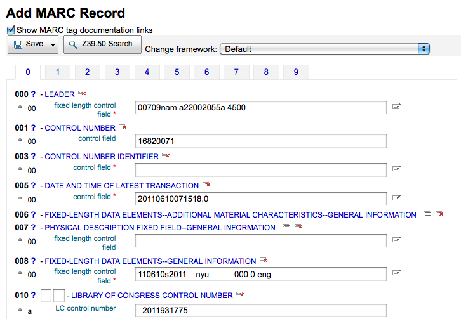Image resolution: width=461 pixels, height=319 pixels.
Task: Delete the 006 fixed-length data elements tag
Action: 439,214
